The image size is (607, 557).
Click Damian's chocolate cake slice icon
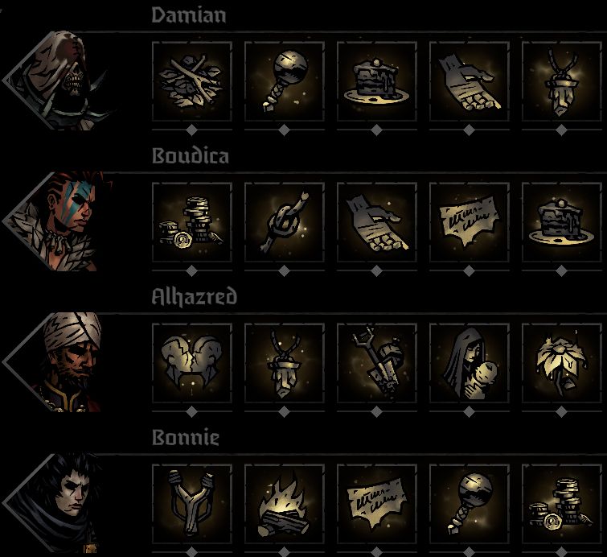point(377,81)
